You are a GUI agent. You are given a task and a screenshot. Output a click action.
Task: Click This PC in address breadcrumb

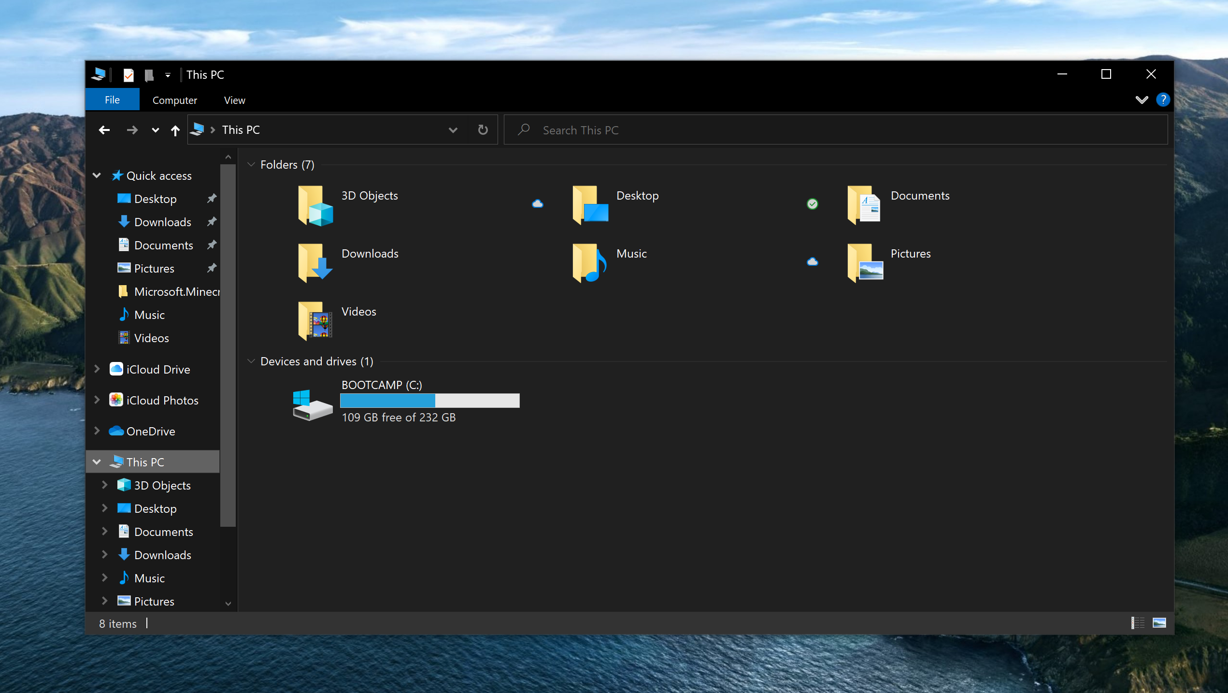[241, 130]
